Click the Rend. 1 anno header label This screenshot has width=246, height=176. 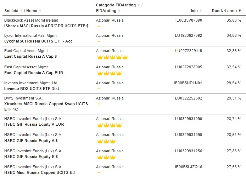(x=224, y=11)
